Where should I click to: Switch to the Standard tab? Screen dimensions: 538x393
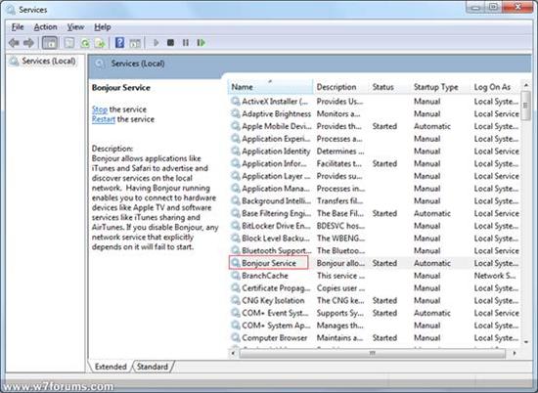tap(153, 367)
